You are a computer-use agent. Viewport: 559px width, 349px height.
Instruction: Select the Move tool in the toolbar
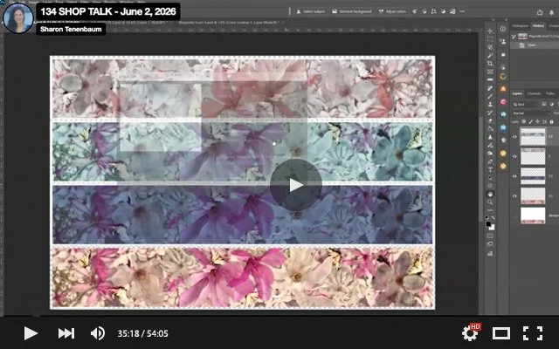click(491, 31)
